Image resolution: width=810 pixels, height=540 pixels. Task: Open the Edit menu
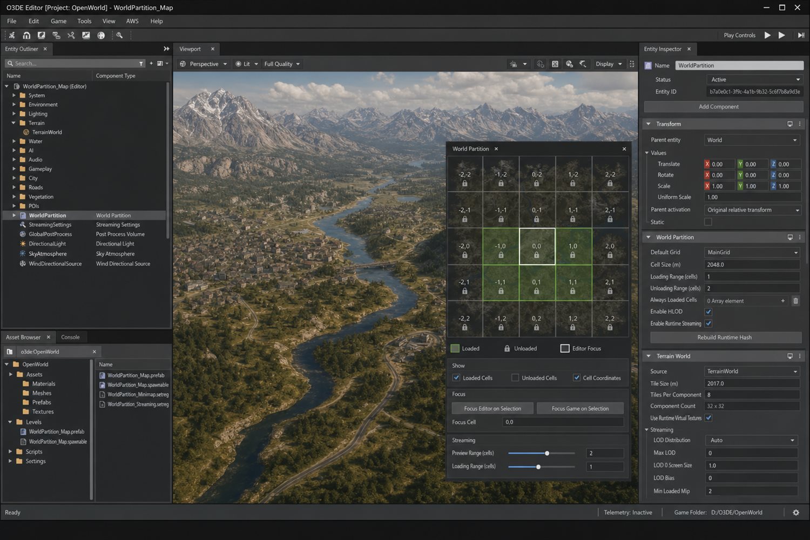coord(33,21)
